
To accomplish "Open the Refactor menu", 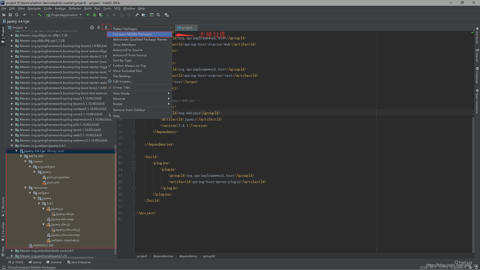I will [75, 8].
